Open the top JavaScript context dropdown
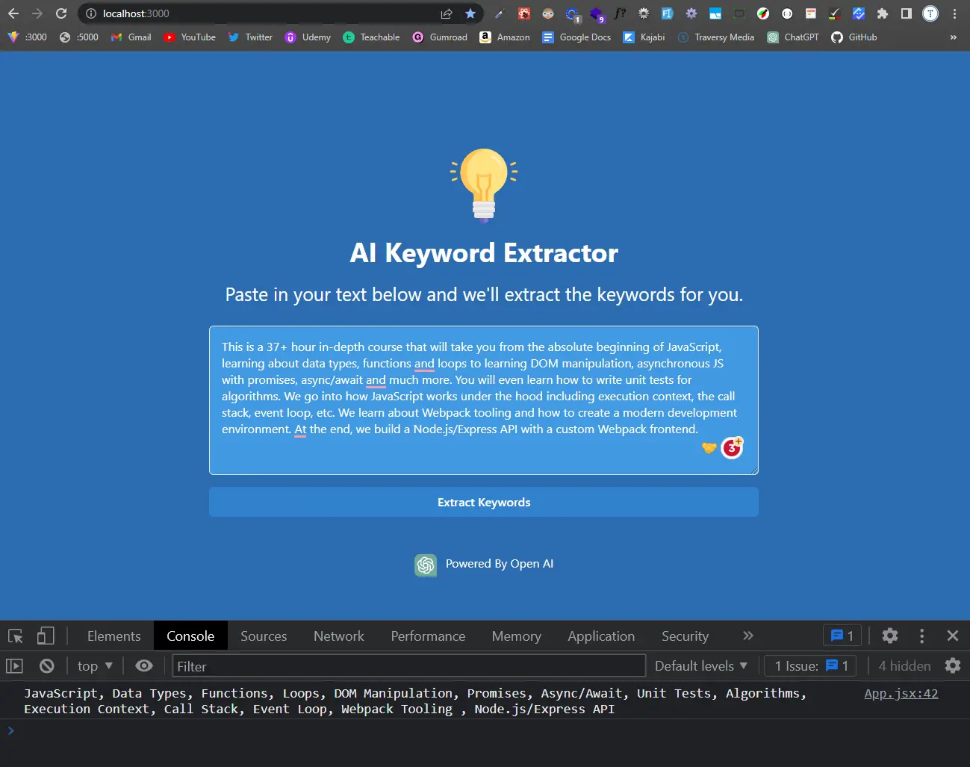The image size is (970, 767). [x=95, y=666]
